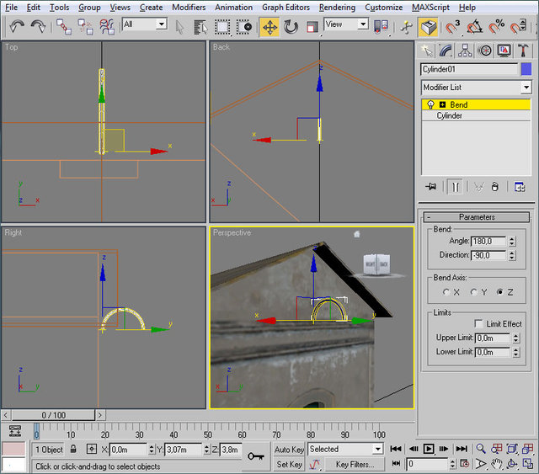Open the Modifier List dropdown
The image size is (539, 474).
click(x=526, y=88)
